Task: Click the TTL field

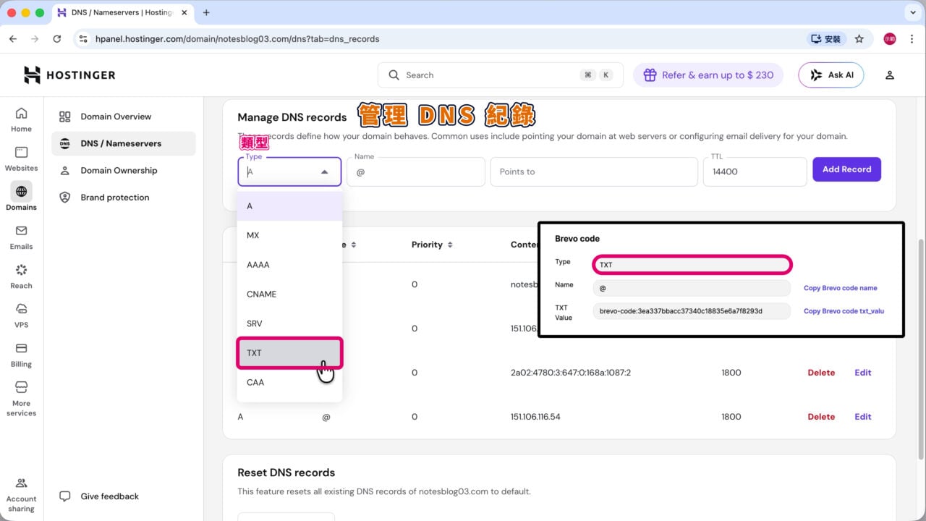Action: [755, 171]
